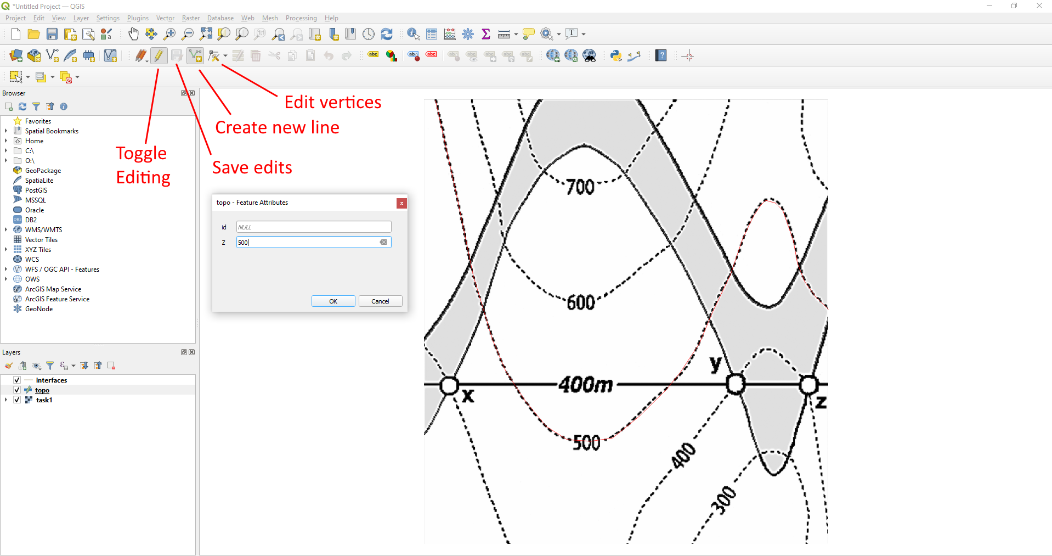Open the Project menu
The height and width of the screenshot is (556, 1052).
click(15, 18)
